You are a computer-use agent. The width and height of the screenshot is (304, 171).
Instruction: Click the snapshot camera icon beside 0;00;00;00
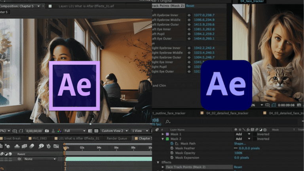pyautogui.click(x=47, y=131)
